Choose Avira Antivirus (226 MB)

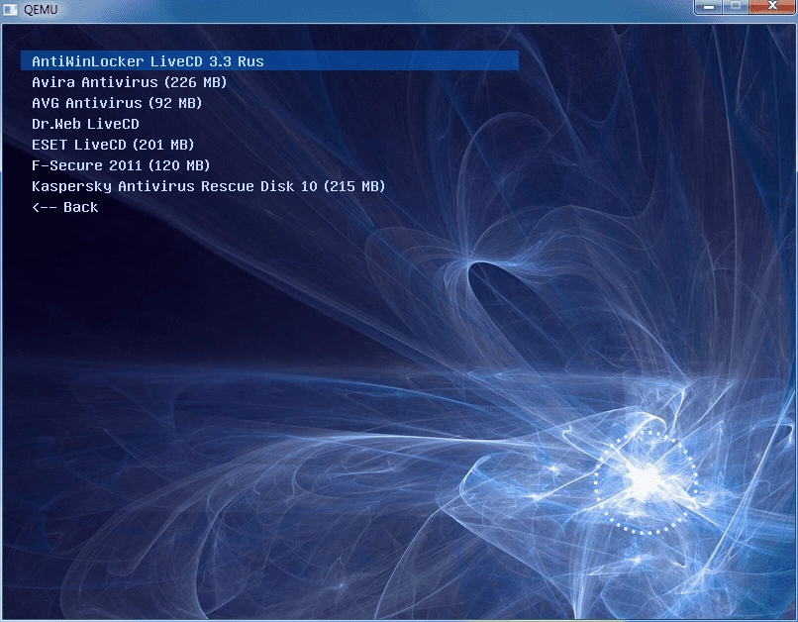click(x=130, y=82)
